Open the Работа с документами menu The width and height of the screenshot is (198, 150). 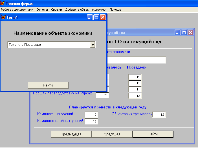(x=17, y=10)
